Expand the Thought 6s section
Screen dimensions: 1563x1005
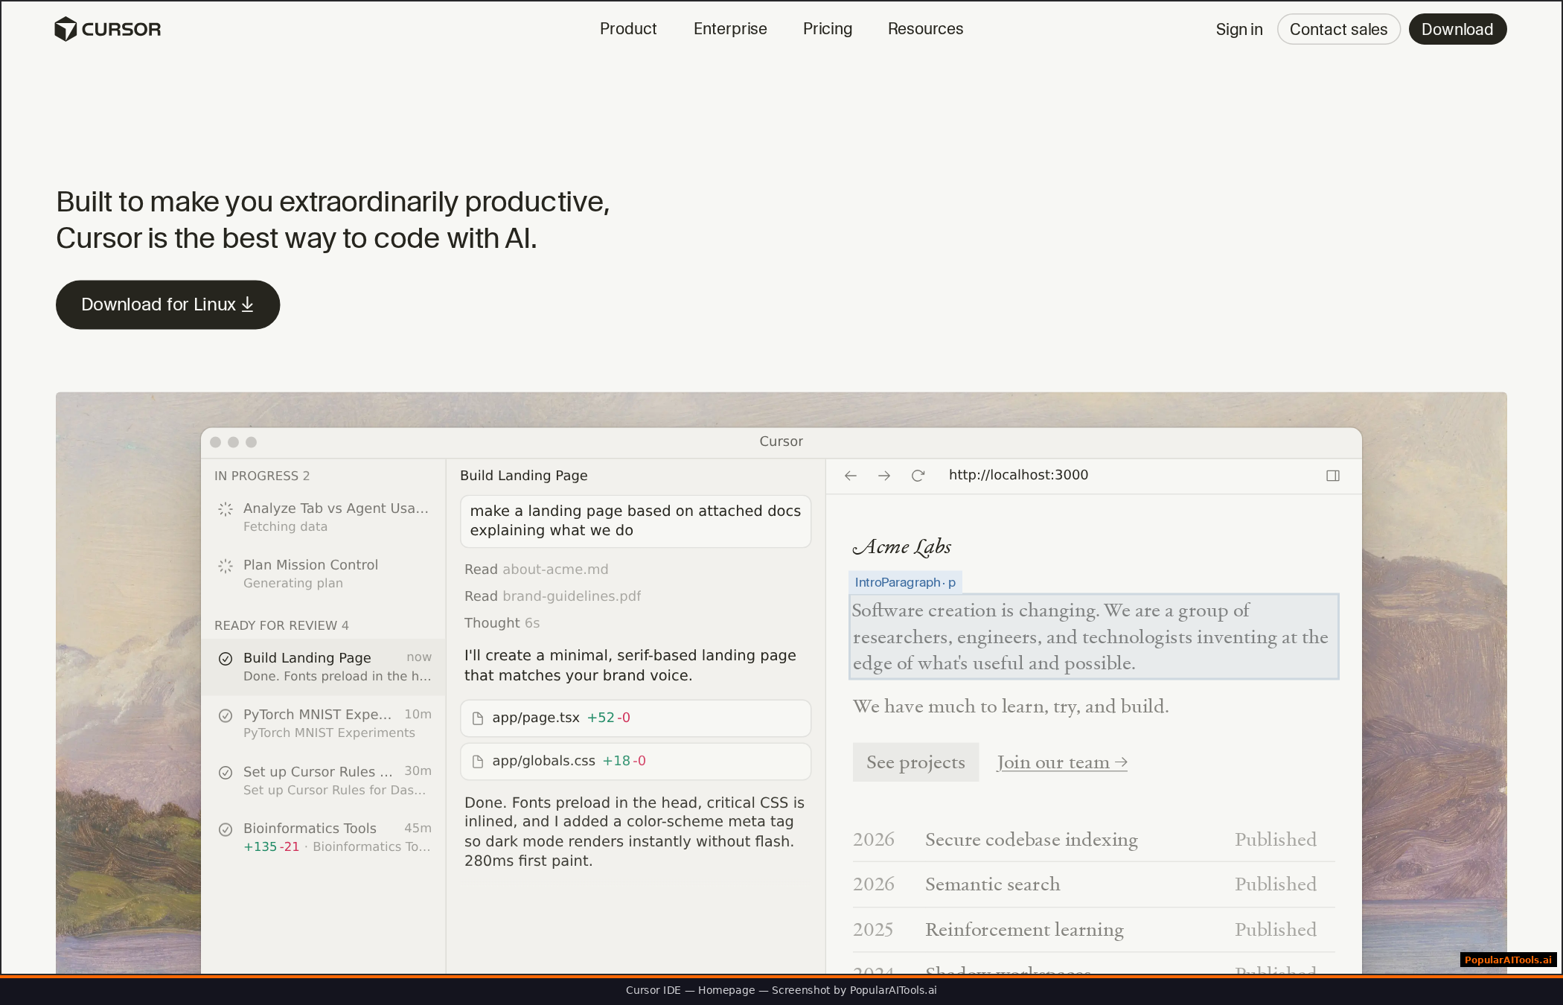502,623
